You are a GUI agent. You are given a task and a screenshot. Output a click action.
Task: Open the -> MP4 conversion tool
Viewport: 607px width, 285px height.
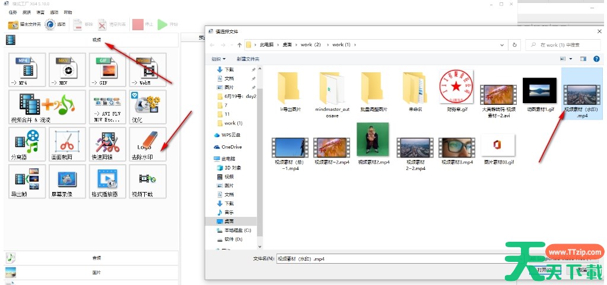click(27, 70)
